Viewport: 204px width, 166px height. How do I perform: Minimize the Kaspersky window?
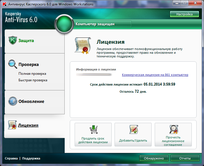177,3
